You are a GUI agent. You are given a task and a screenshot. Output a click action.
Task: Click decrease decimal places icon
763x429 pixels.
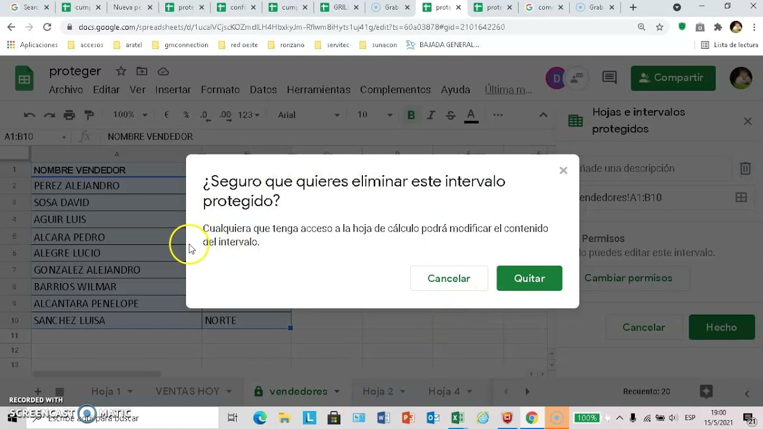click(x=204, y=115)
